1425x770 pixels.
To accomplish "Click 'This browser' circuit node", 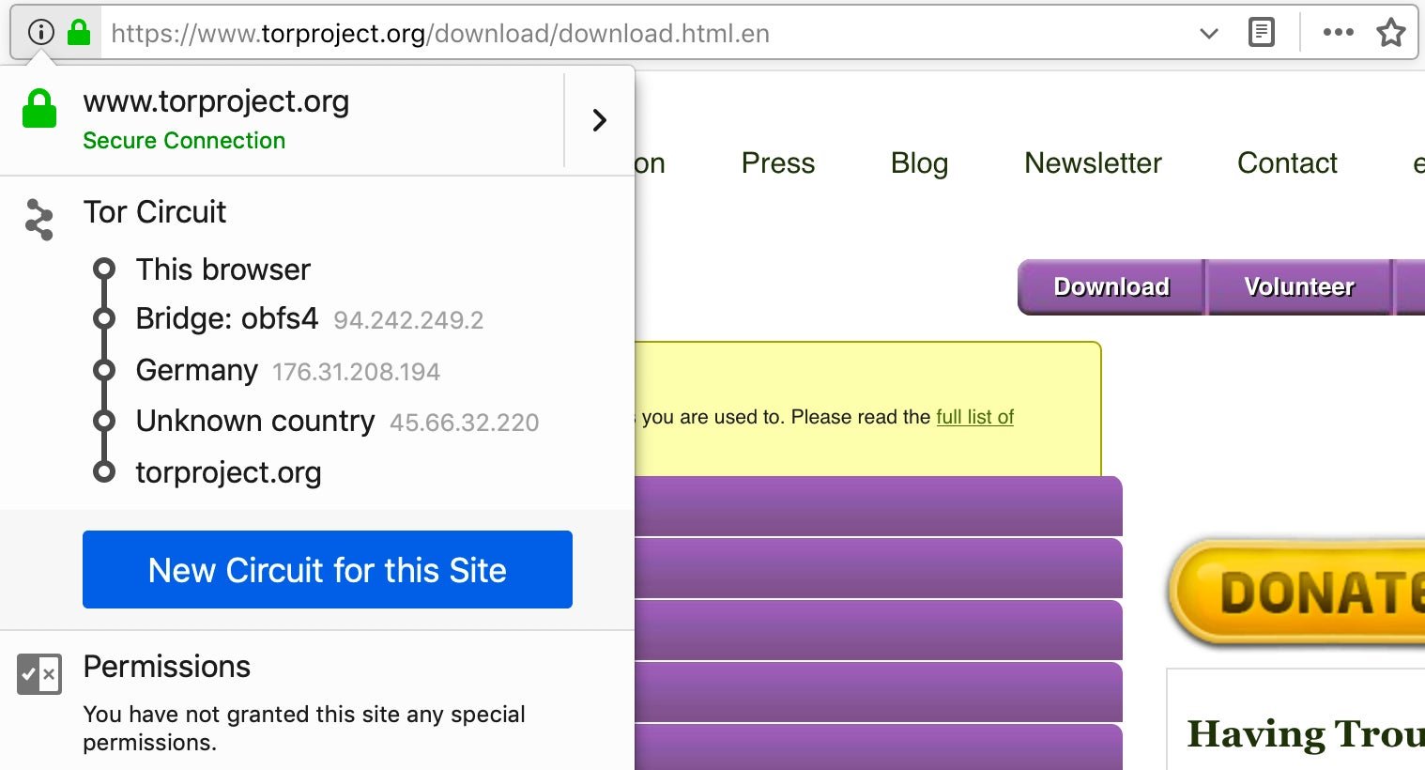I will click(222, 269).
